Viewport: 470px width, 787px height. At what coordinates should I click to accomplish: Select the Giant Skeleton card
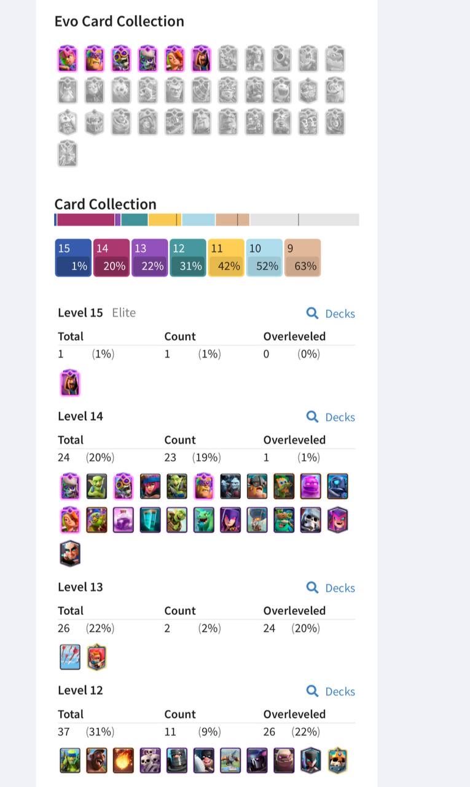(310, 520)
